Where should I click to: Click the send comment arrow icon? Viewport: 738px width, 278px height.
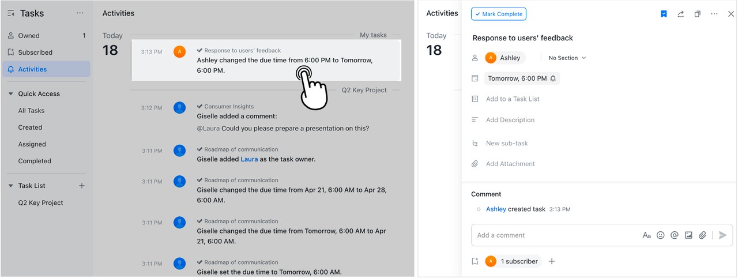(722, 235)
